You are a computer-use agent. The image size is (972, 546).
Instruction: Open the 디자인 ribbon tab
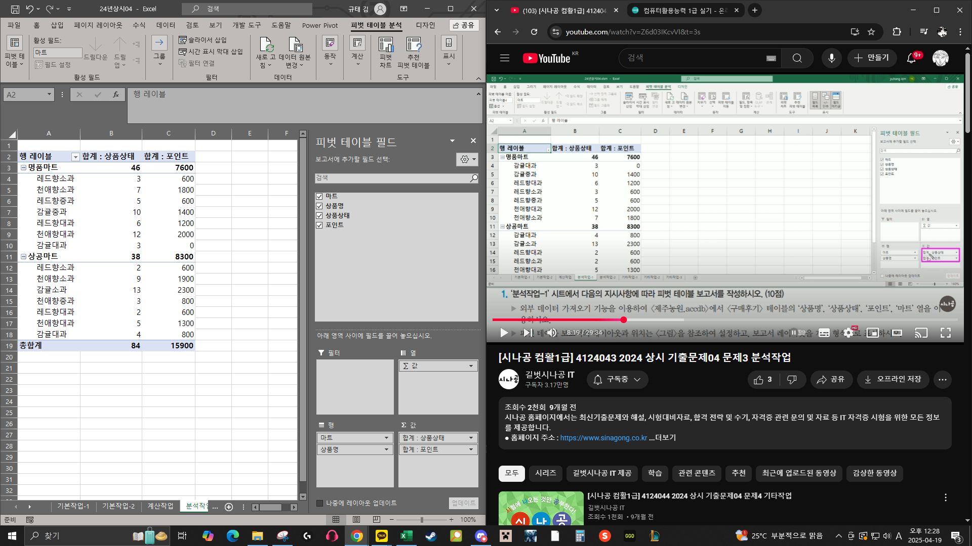[x=425, y=25]
